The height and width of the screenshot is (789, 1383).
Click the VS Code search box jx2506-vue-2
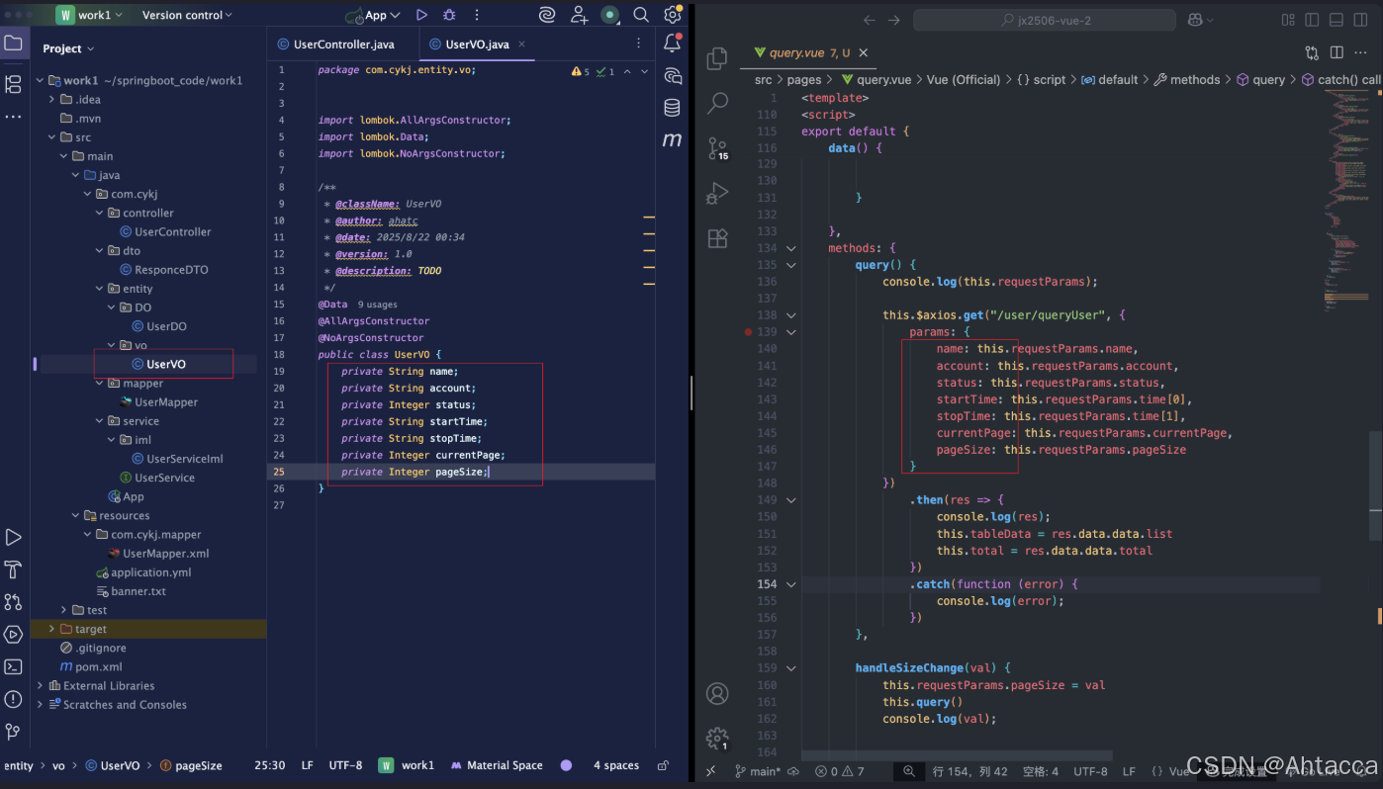pos(1045,20)
